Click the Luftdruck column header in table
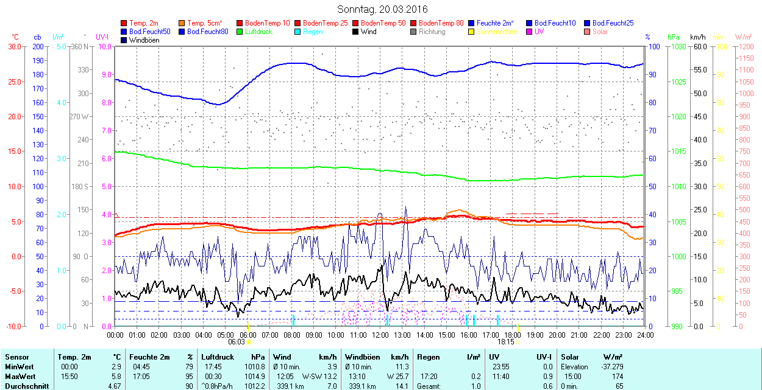 [x=218, y=357]
